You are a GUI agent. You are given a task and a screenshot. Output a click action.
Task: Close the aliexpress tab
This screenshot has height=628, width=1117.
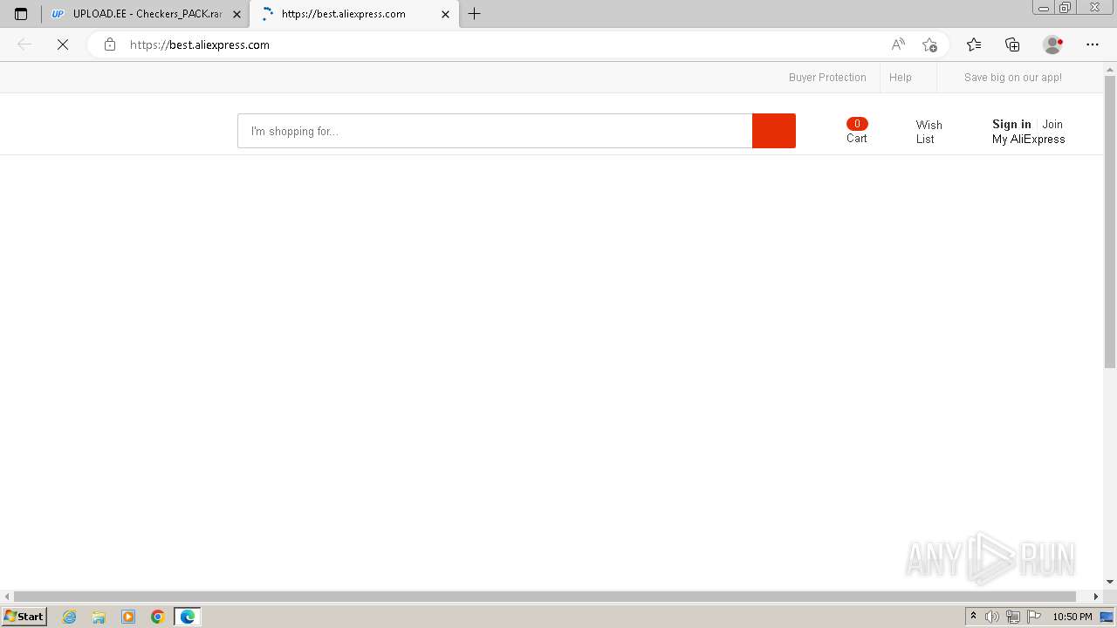coord(445,14)
